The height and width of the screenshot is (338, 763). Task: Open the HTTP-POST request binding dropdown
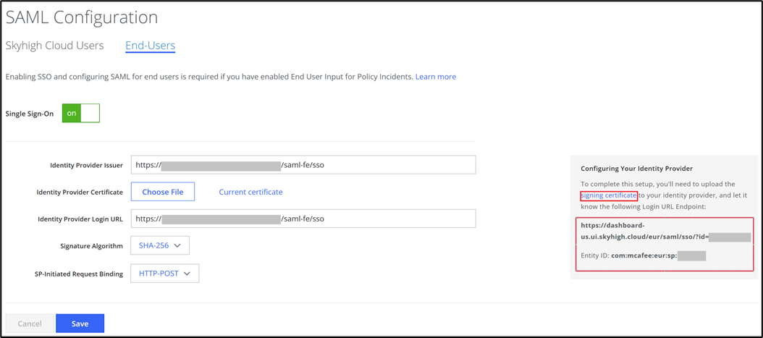pos(164,273)
